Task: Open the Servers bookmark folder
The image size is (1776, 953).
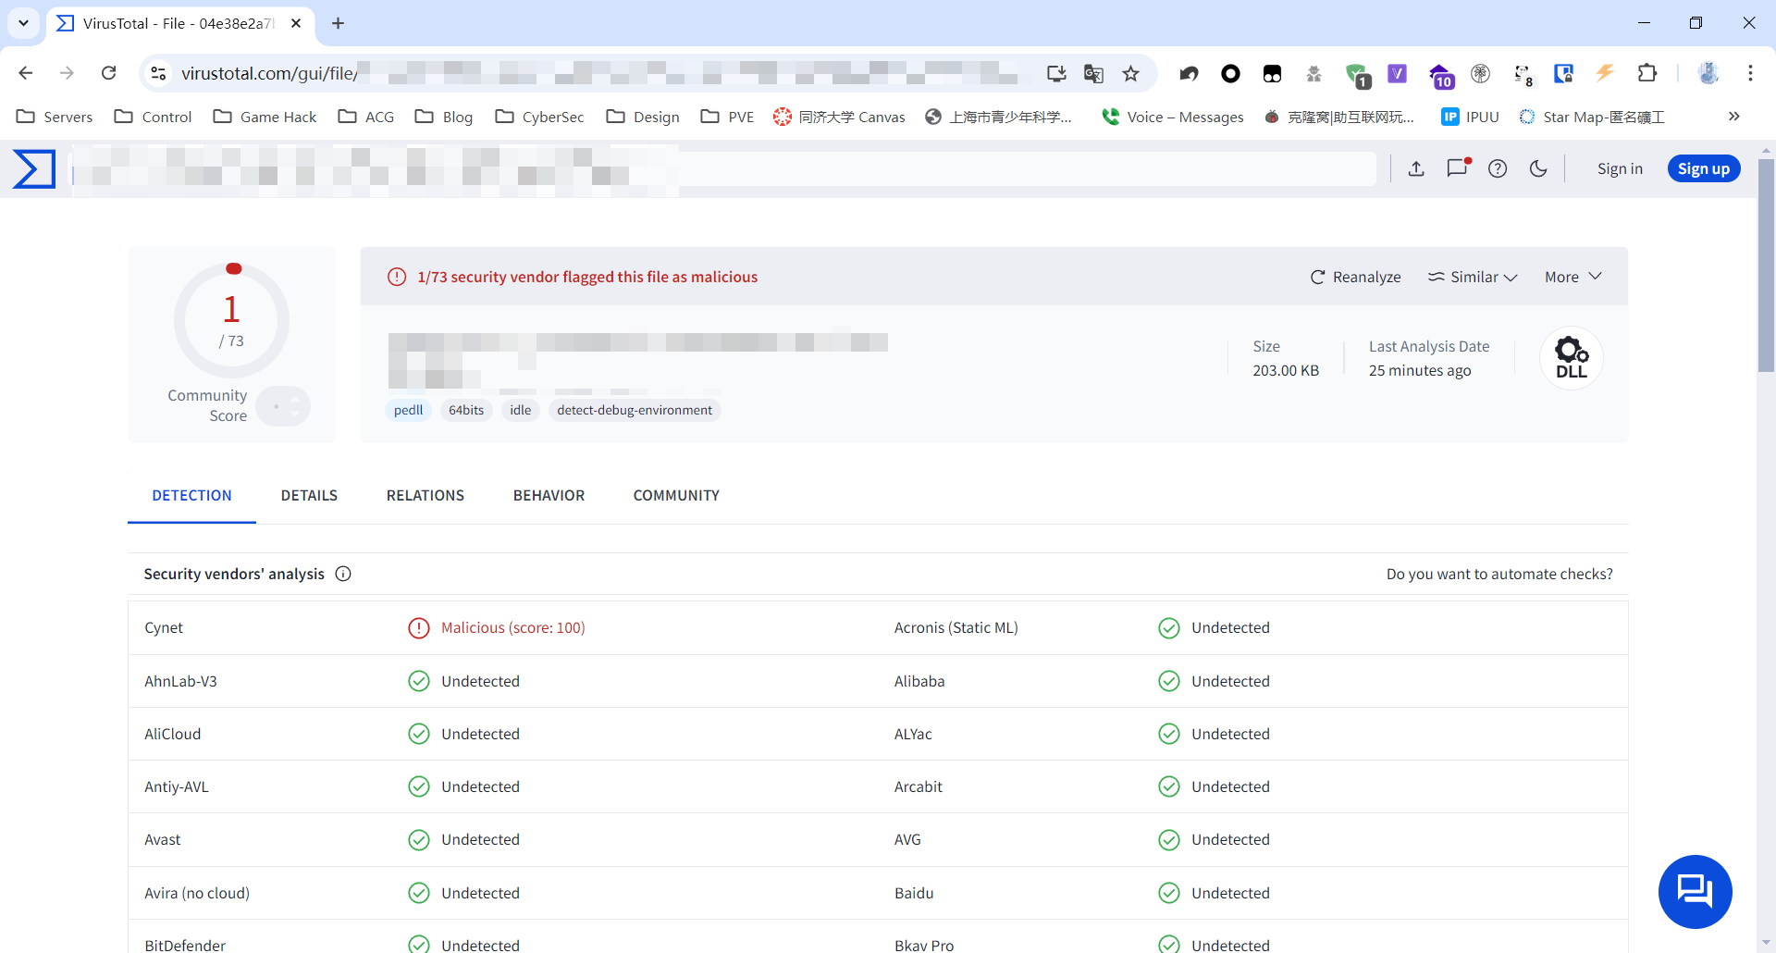Action: click(x=55, y=117)
